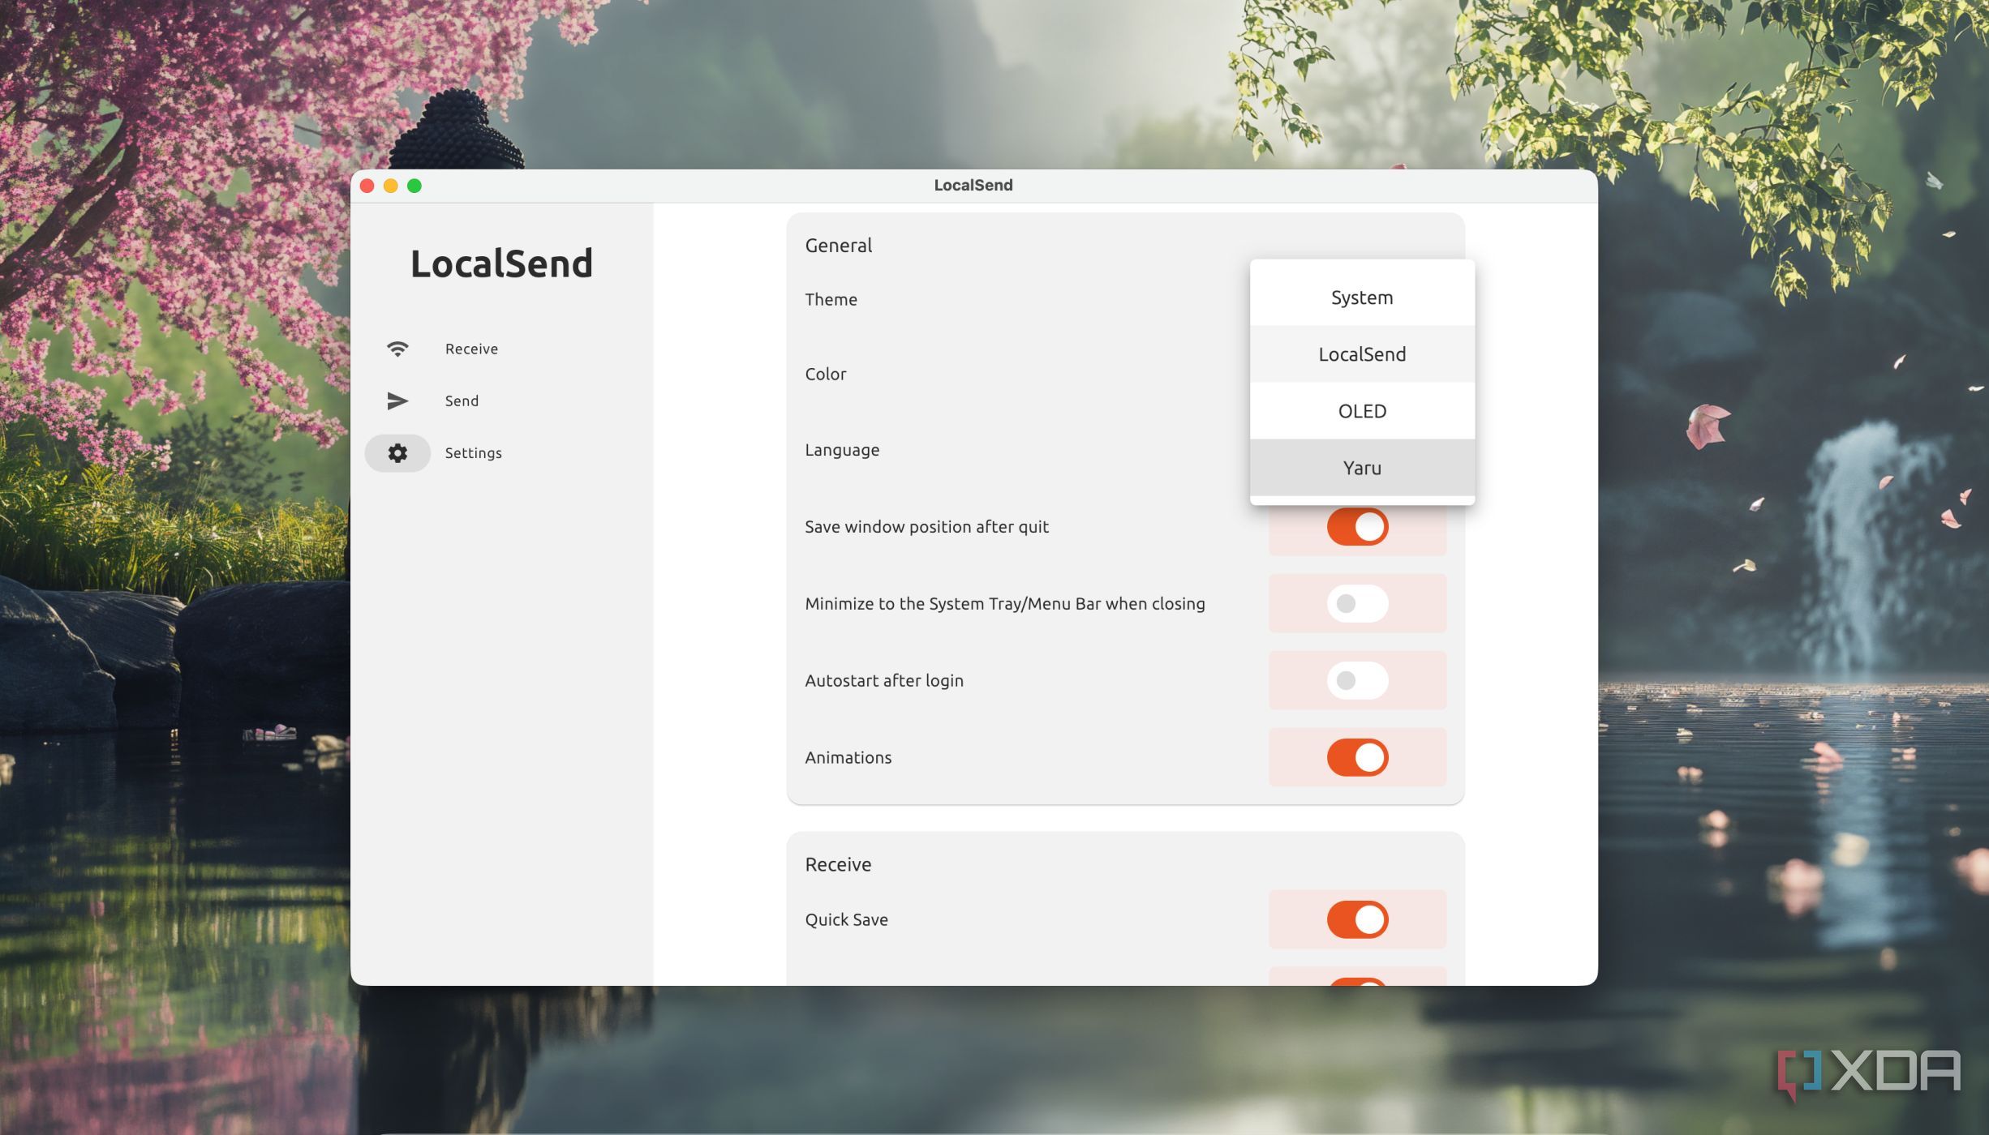Viewport: 1989px width, 1135px height.
Task: Click the LocalSend sidebar logo title
Action: click(x=501, y=263)
